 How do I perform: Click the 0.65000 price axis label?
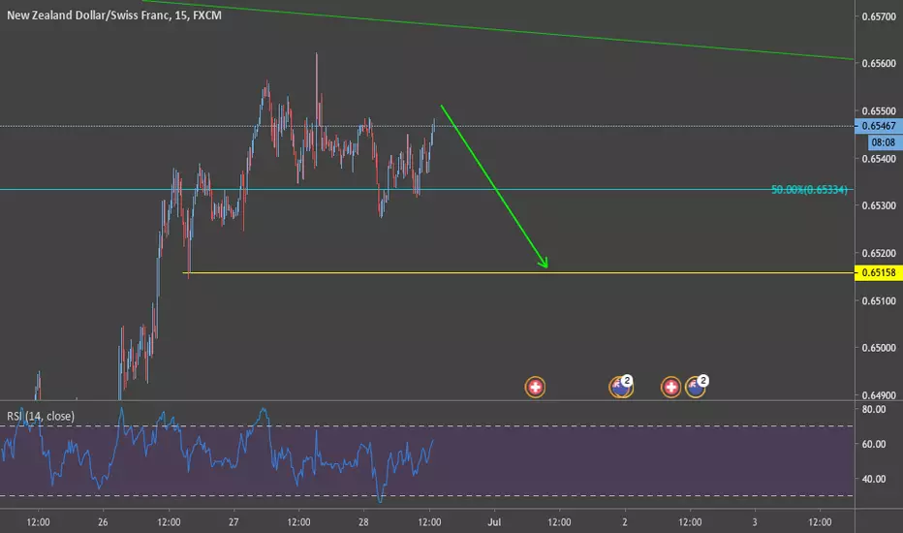(x=879, y=348)
